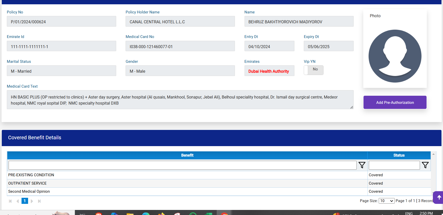Click Covered status for PRE-EXISTING CONDITION
Image resolution: width=443 pixels, height=215 pixels.
376,175
